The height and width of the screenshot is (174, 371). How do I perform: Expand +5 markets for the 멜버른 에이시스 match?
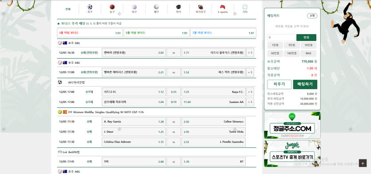click(x=250, y=72)
